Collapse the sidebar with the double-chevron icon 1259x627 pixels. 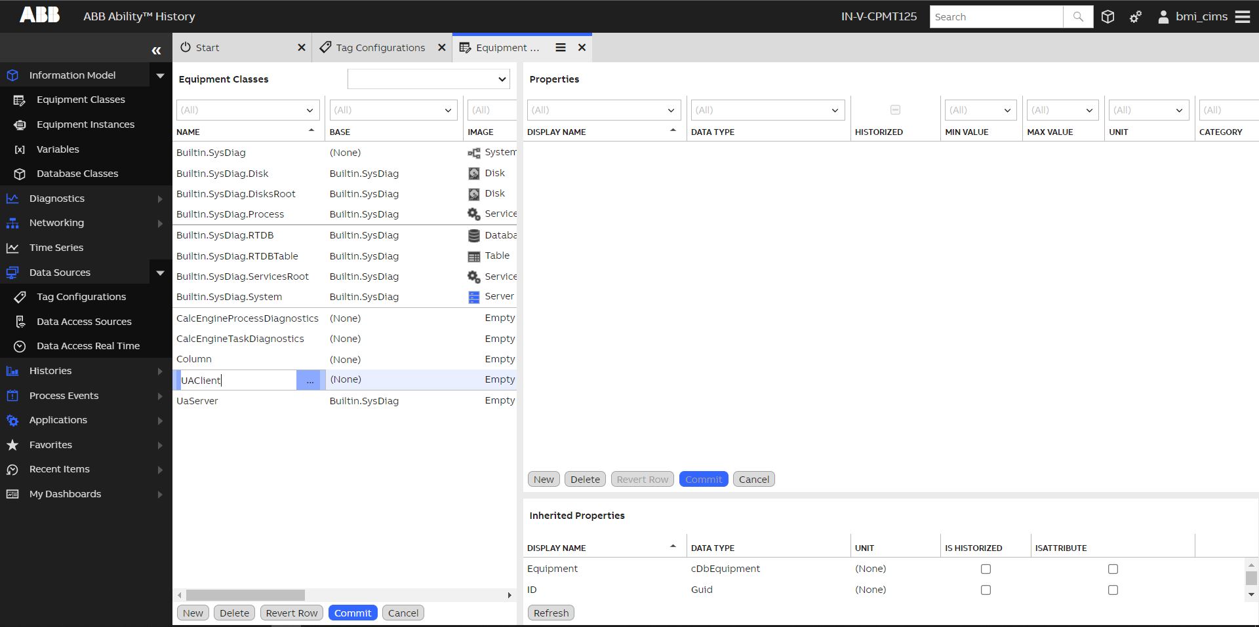tap(156, 50)
